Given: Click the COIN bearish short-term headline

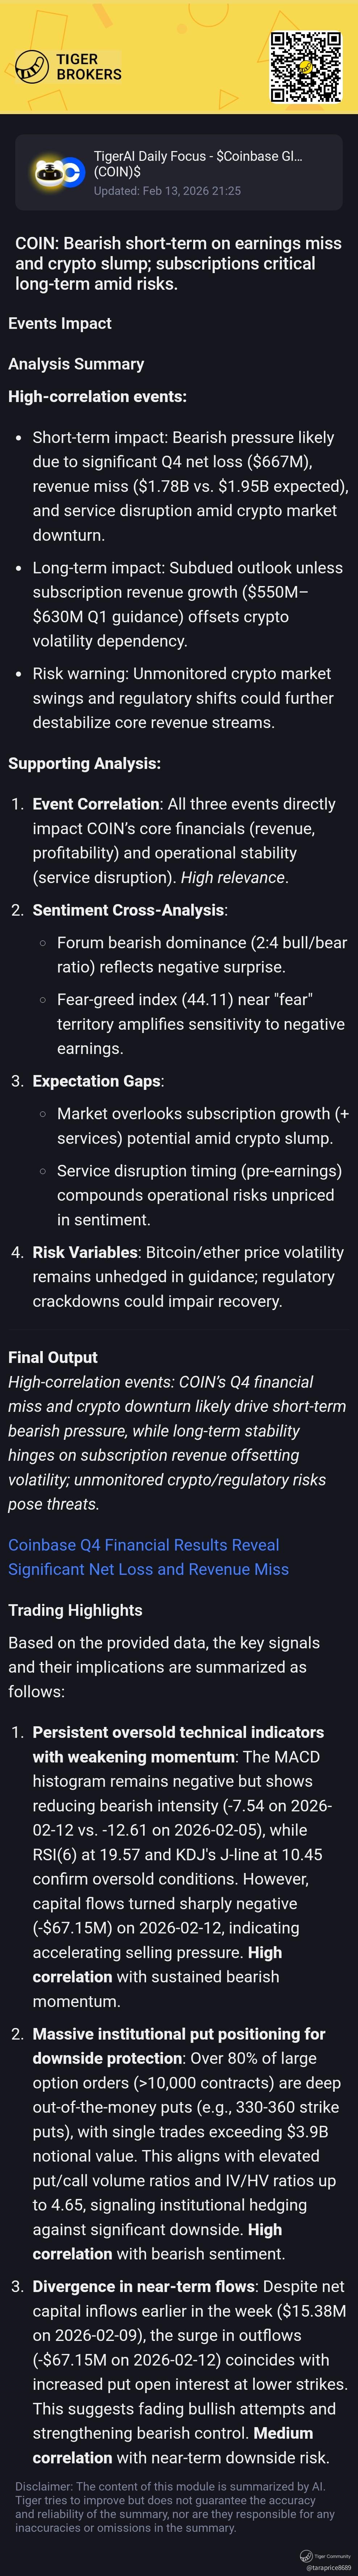Looking at the screenshot, I should pyautogui.click(x=178, y=263).
